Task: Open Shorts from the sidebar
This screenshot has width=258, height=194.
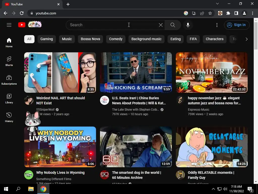Action: click(9, 61)
